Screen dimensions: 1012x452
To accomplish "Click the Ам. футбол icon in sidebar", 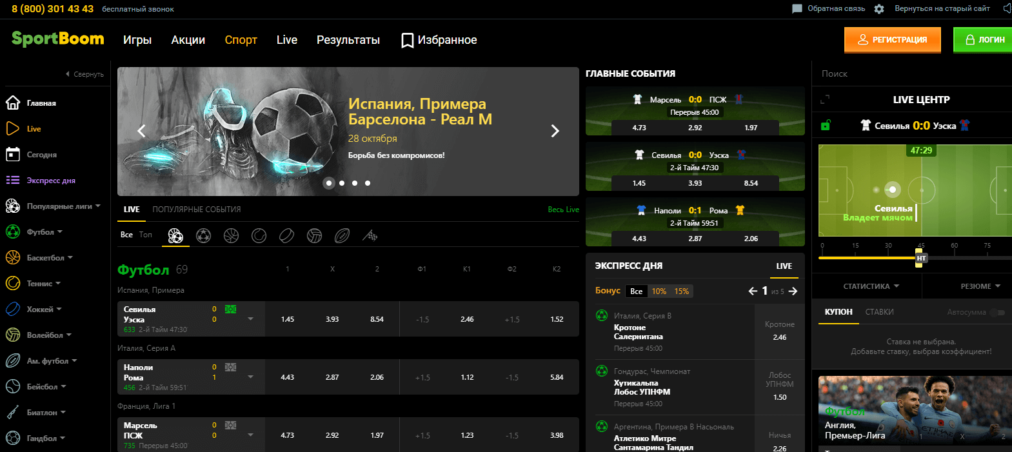I will coord(13,360).
